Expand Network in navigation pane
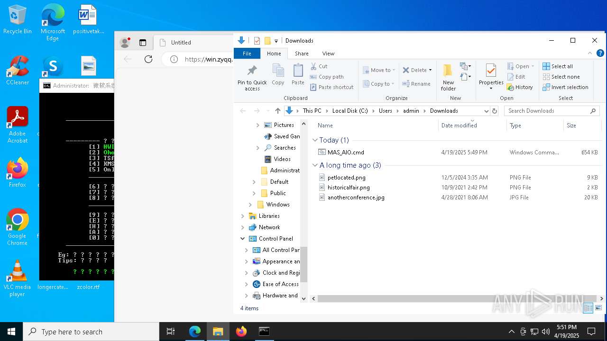This screenshot has height=341, width=607. point(243,227)
